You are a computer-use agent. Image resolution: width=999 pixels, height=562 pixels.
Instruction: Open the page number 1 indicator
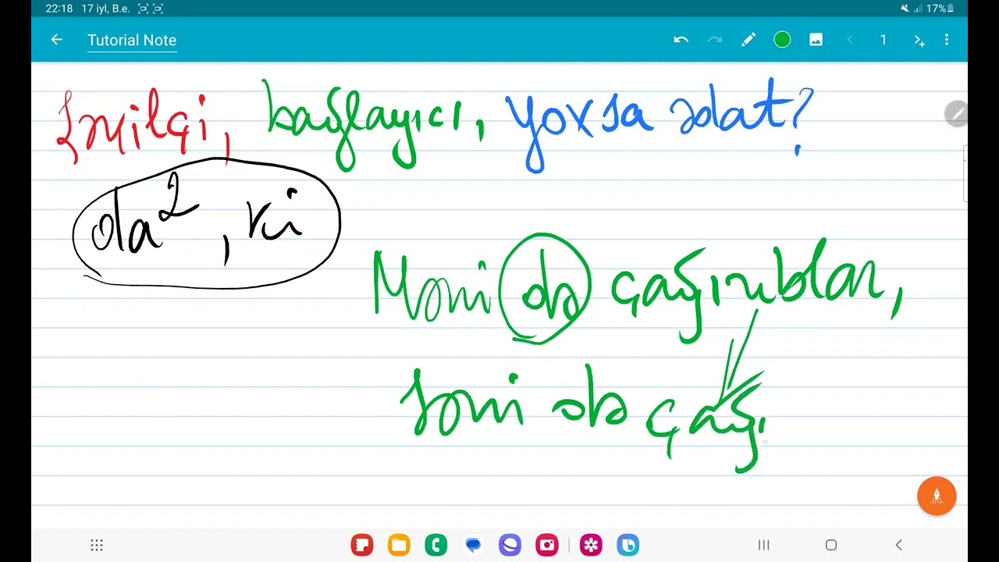pyautogui.click(x=883, y=40)
